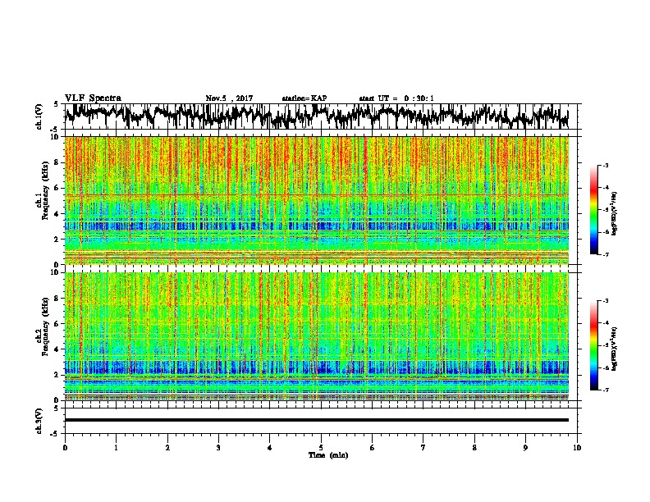Screen dimensions: 650x502
Task: Click the "-7" tick on upper colorbar
Action: coord(605,255)
